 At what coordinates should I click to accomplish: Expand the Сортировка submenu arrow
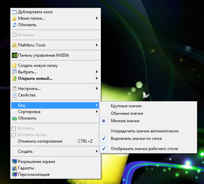point(97,112)
